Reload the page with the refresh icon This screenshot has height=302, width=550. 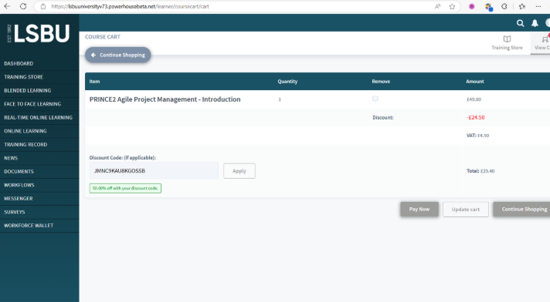coord(23,6)
